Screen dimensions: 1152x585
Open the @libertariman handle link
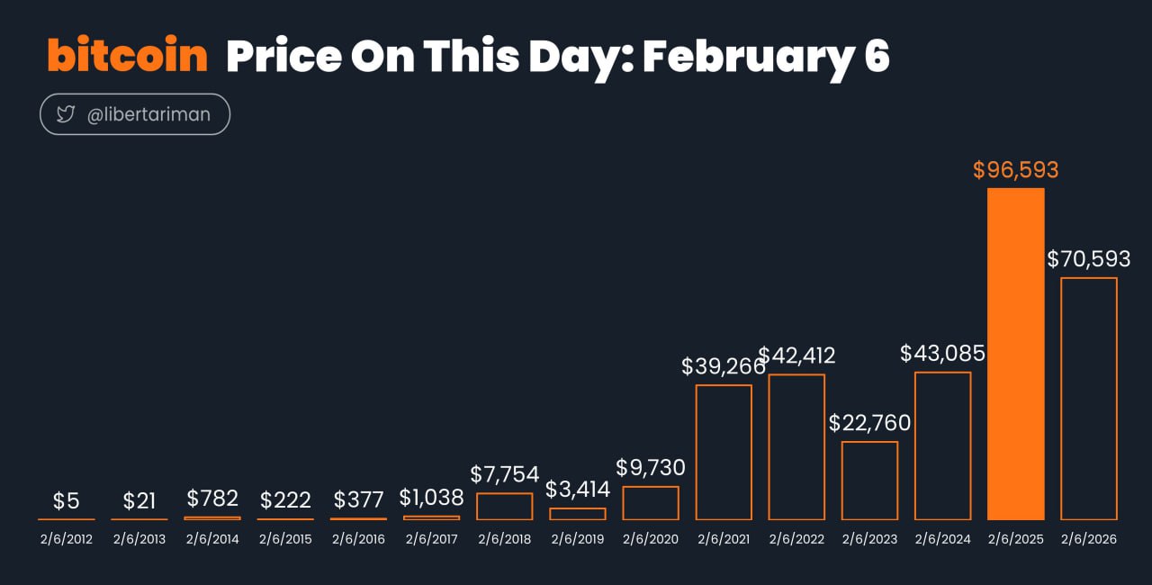click(x=150, y=114)
